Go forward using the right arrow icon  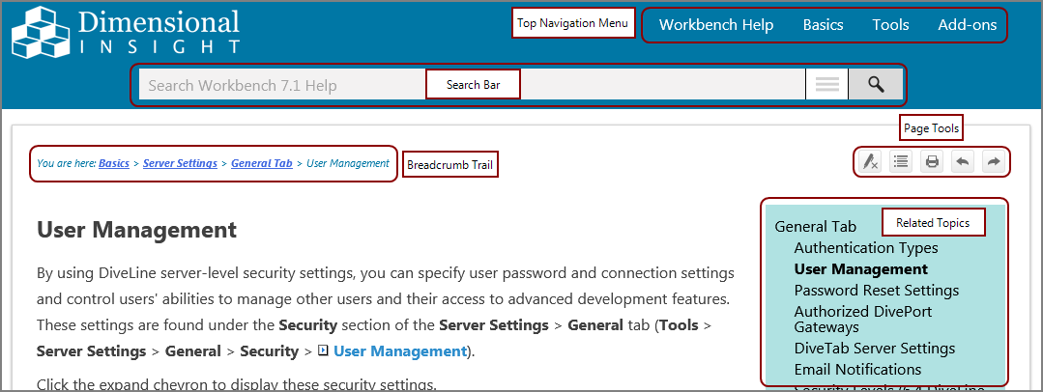point(993,161)
